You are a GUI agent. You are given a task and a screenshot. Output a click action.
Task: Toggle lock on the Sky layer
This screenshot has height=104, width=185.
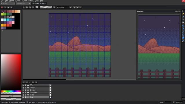click(x=26, y=97)
